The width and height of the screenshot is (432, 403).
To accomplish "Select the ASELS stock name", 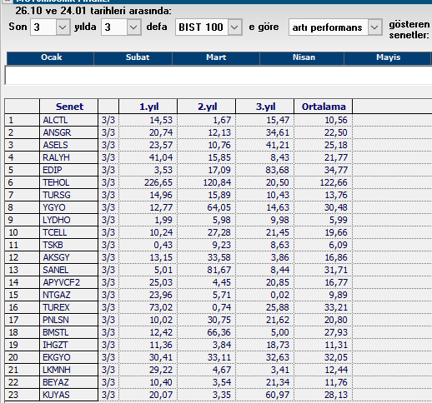I will pyautogui.click(x=55, y=145).
